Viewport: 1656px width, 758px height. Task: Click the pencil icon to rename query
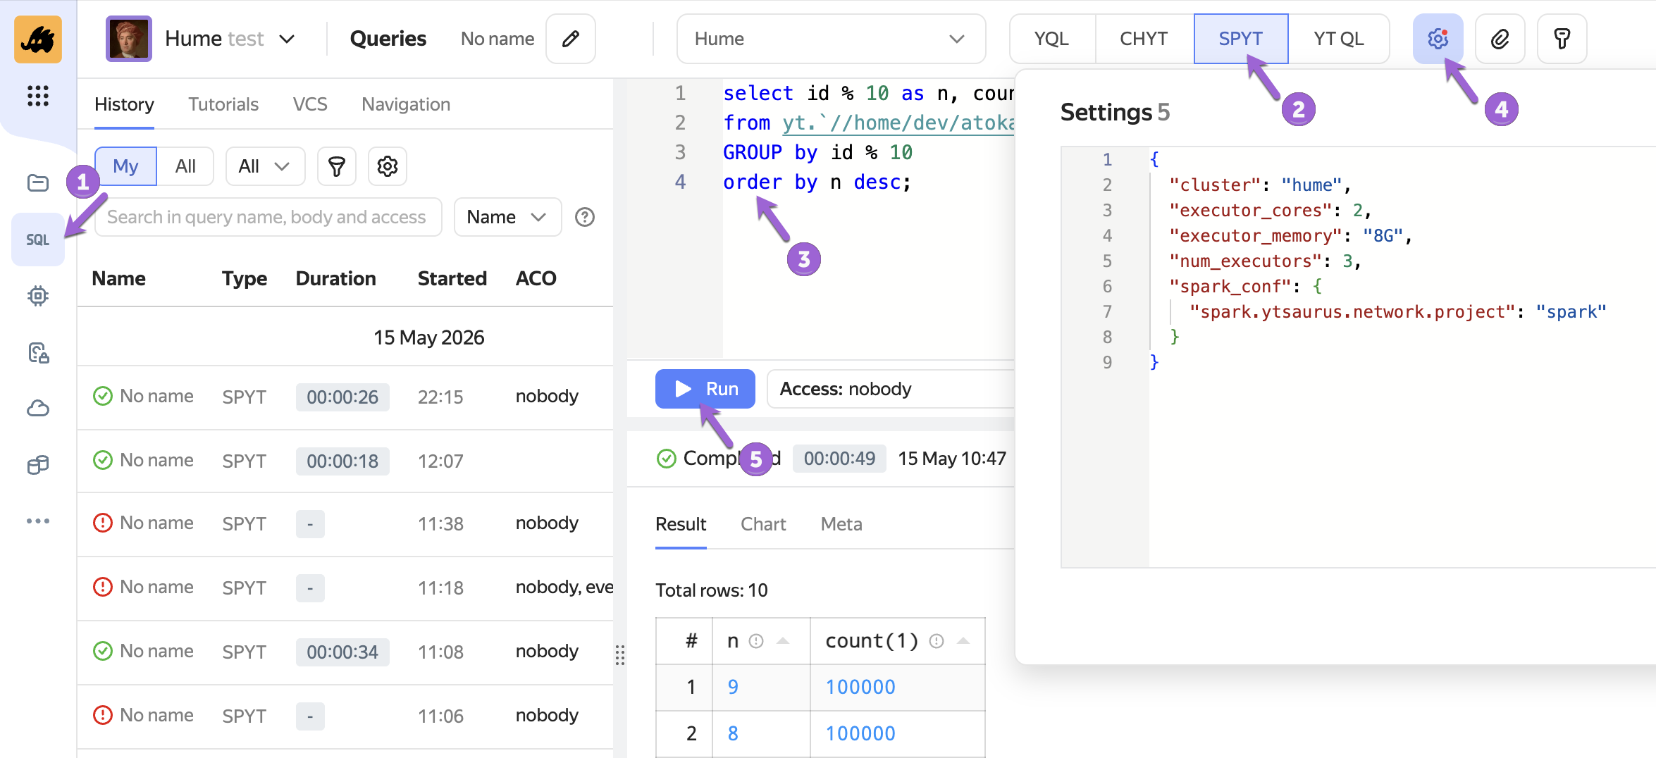(571, 39)
